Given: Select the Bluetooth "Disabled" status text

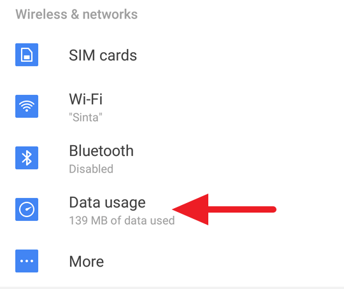Looking at the screenshot, I should tap(91, 169).
